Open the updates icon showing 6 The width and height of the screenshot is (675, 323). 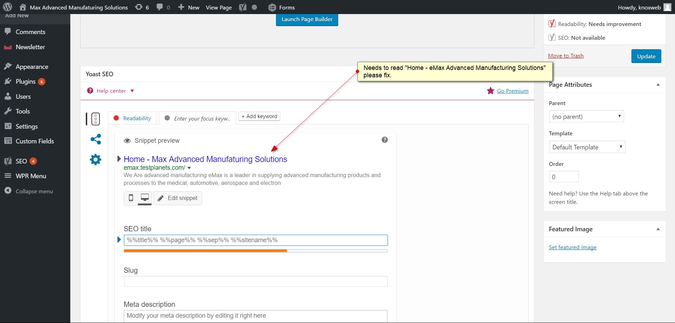click(142, 7)
